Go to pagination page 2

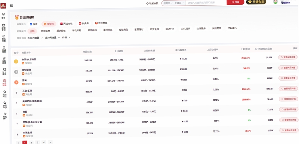[31, 142]
